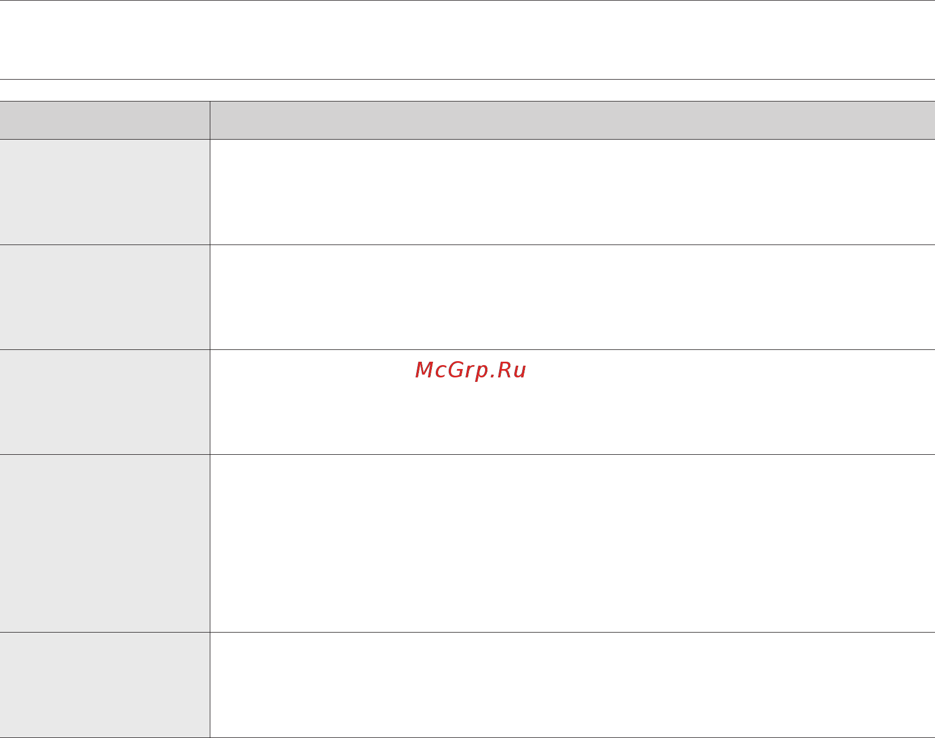Click the blank title area above the table

[467, 40]
